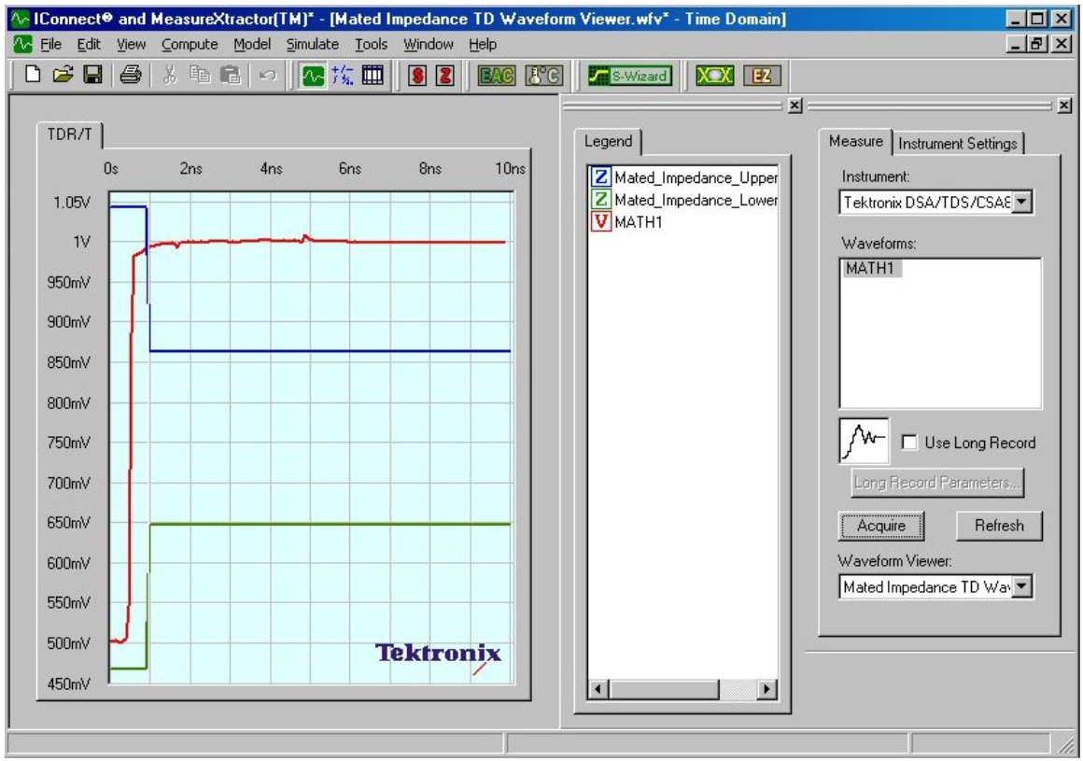Open the Tools menu

(371, 44)
